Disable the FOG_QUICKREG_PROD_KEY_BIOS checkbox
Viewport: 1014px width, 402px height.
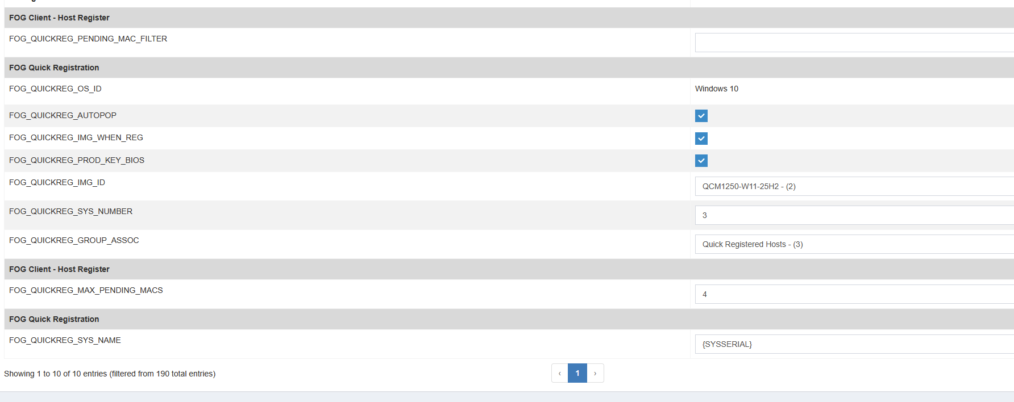coord(701,161)
